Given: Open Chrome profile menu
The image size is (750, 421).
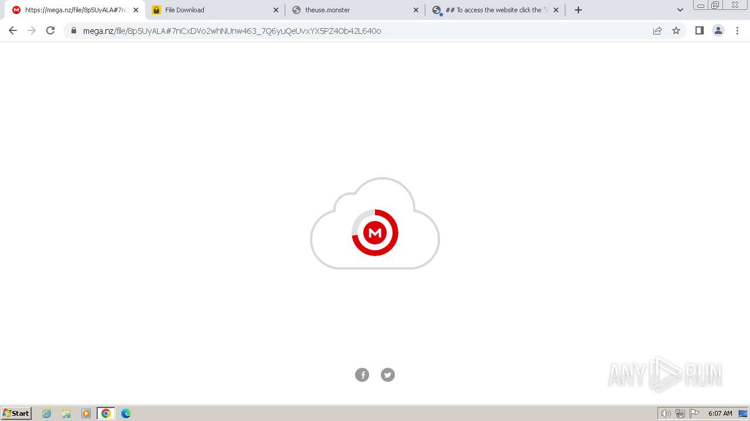Looking at the screenshot, I should click(718, 30).
